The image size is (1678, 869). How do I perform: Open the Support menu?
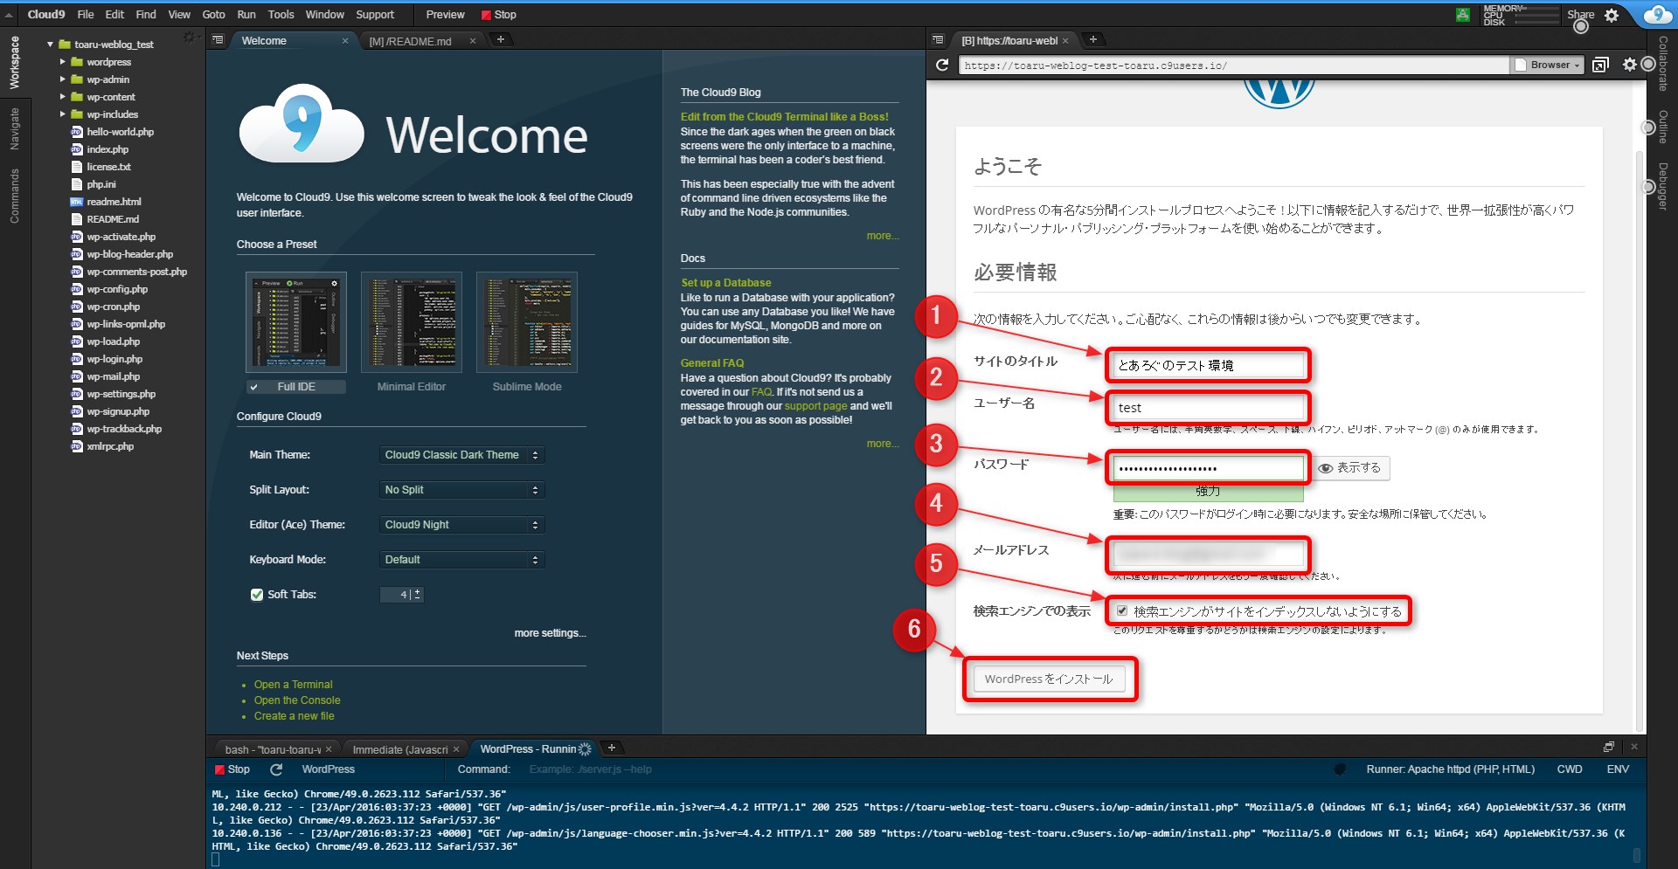pyautogui.click(x=375, y=15)
